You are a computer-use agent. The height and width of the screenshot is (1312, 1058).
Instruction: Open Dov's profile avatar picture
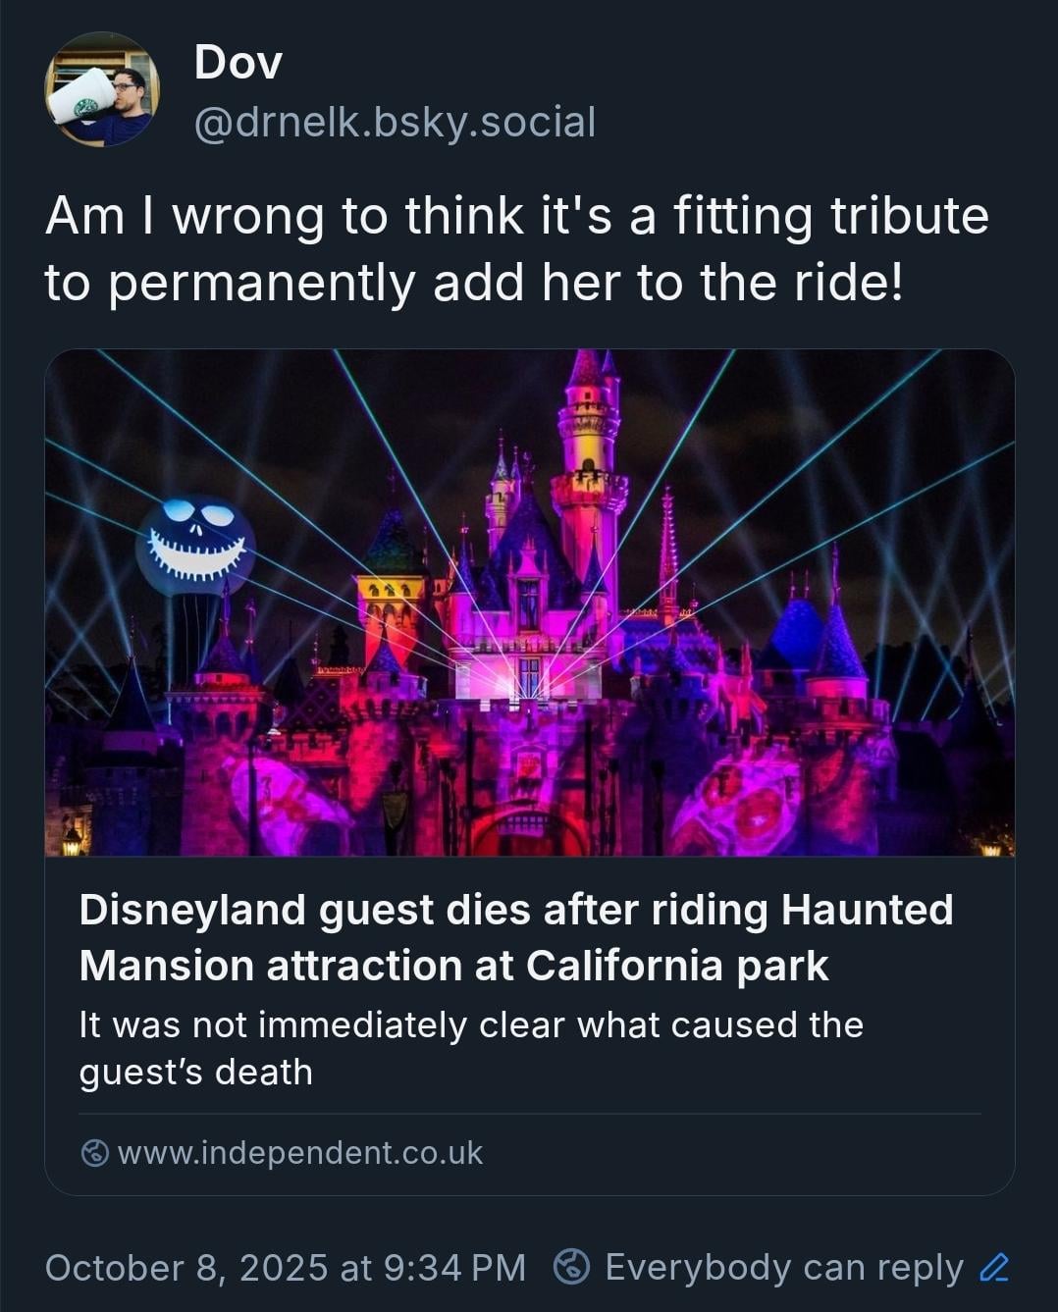[102, 90]
